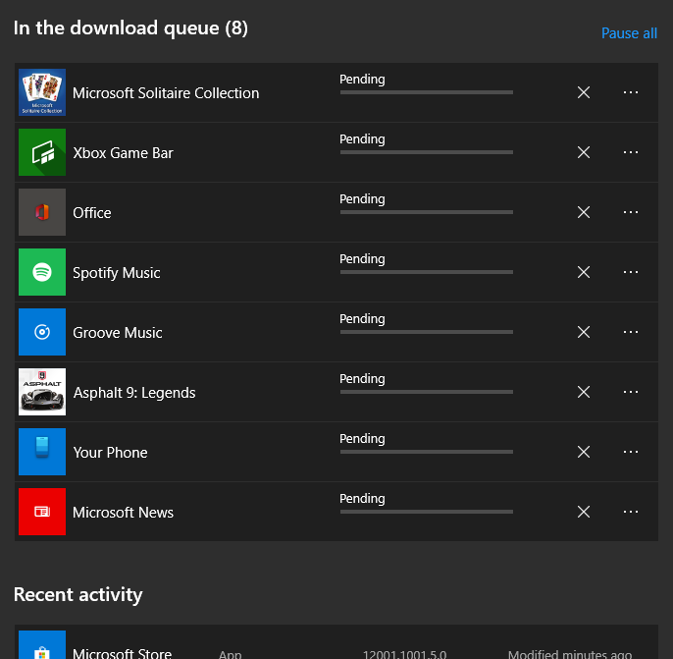Open more options for Microsoft Solitaire Collection
The width and height of the screenshot is (673, 659).
(631, 92)
